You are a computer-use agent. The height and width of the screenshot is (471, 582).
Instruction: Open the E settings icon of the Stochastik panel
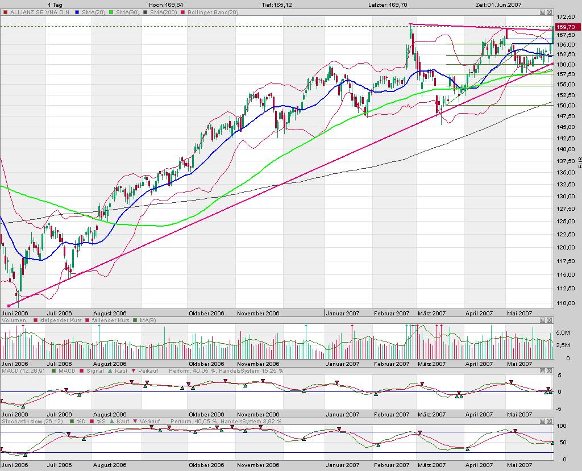(x=543, y=421)
